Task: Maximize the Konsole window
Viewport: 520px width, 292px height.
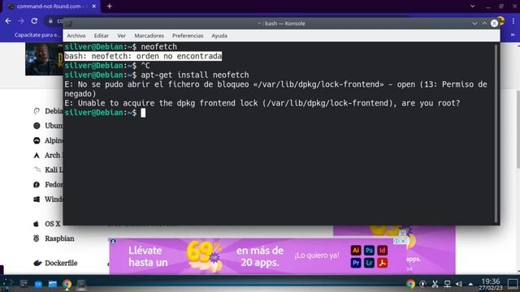Action: coord(484,24)
